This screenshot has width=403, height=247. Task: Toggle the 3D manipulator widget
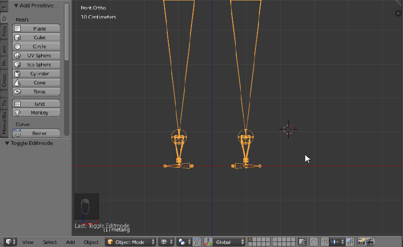(208, 242)
